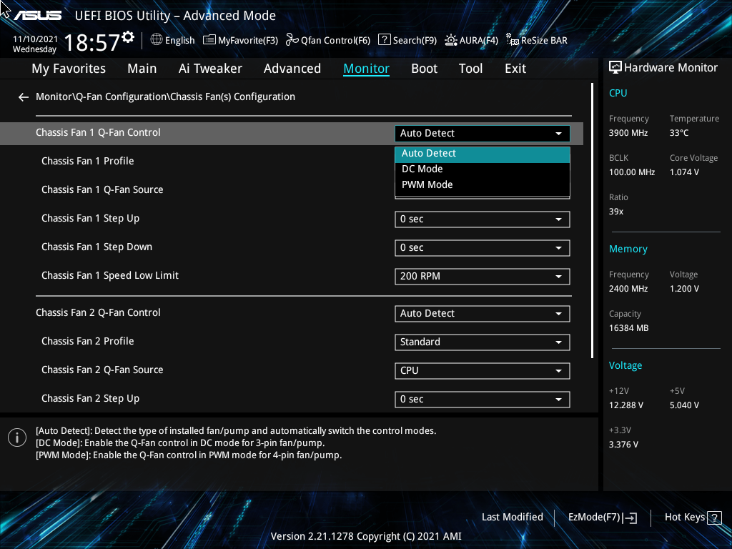Choose Auto Detect in the open list
This screenshot has width=732, height=549.
(483, 154)
